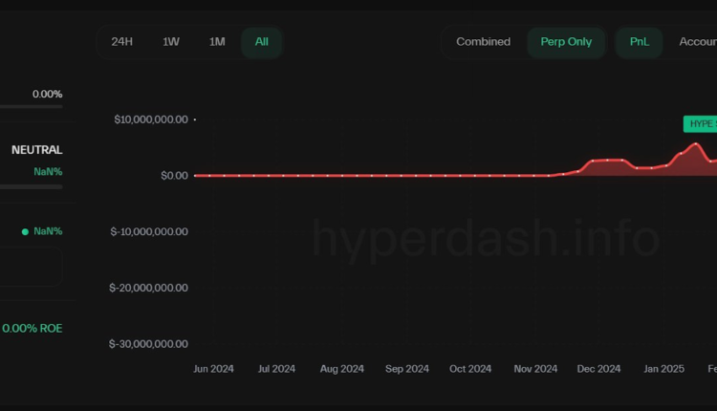Image resolution: width=717 pixels, height=411 pixels.
Task: Click the NEUTRAL bias label
Action: (37, 150)
